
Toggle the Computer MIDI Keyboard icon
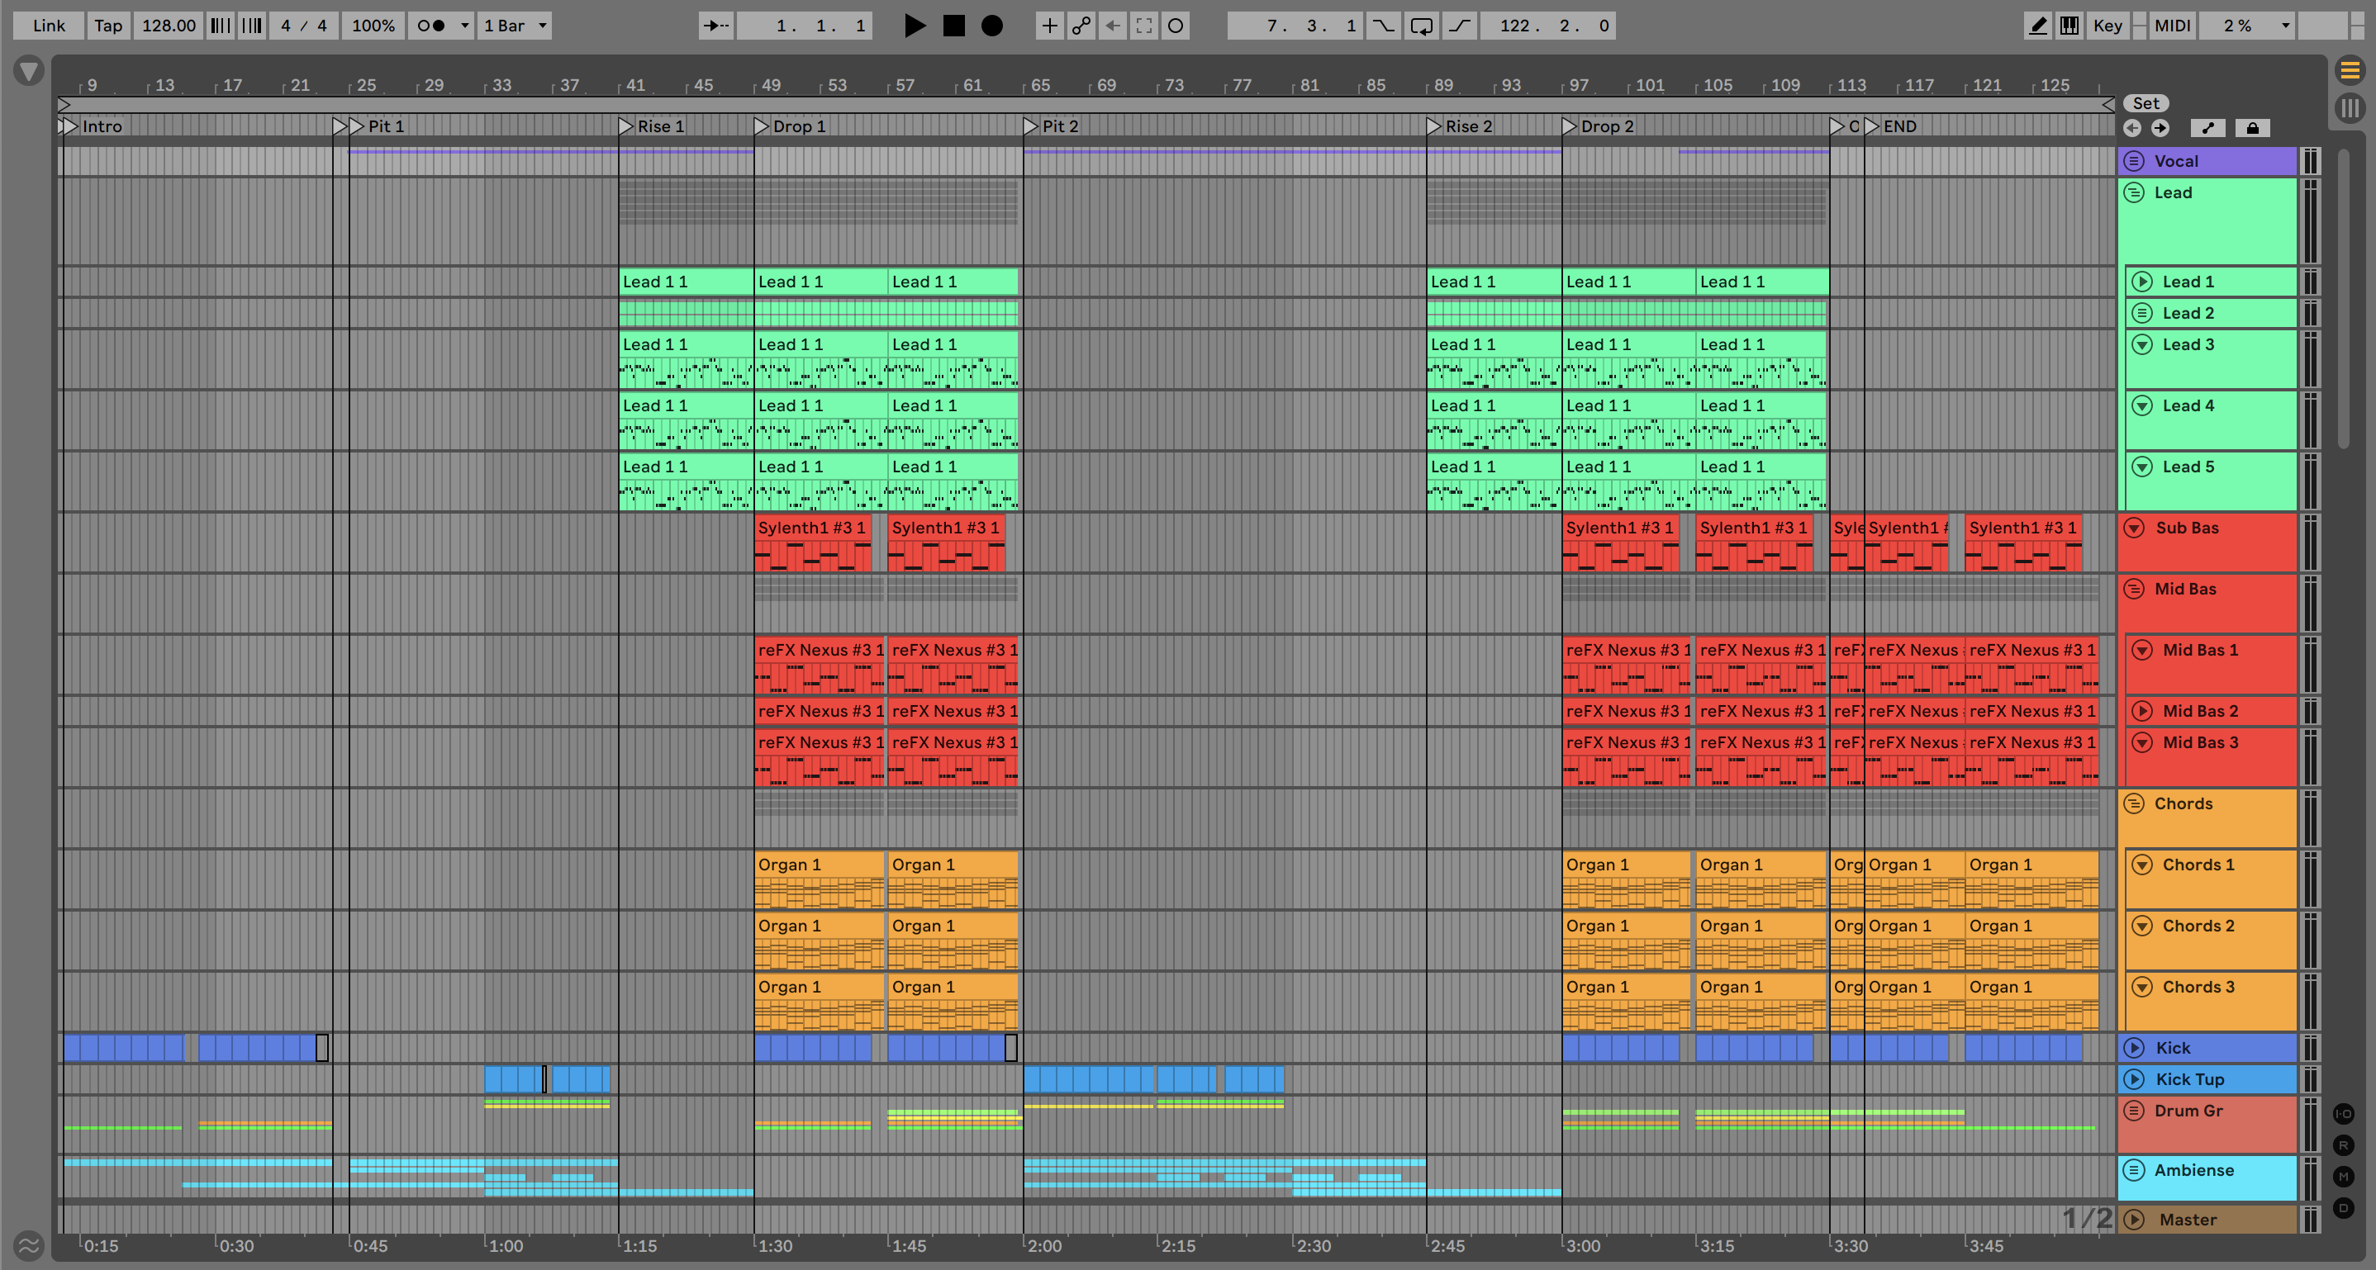2069,26
